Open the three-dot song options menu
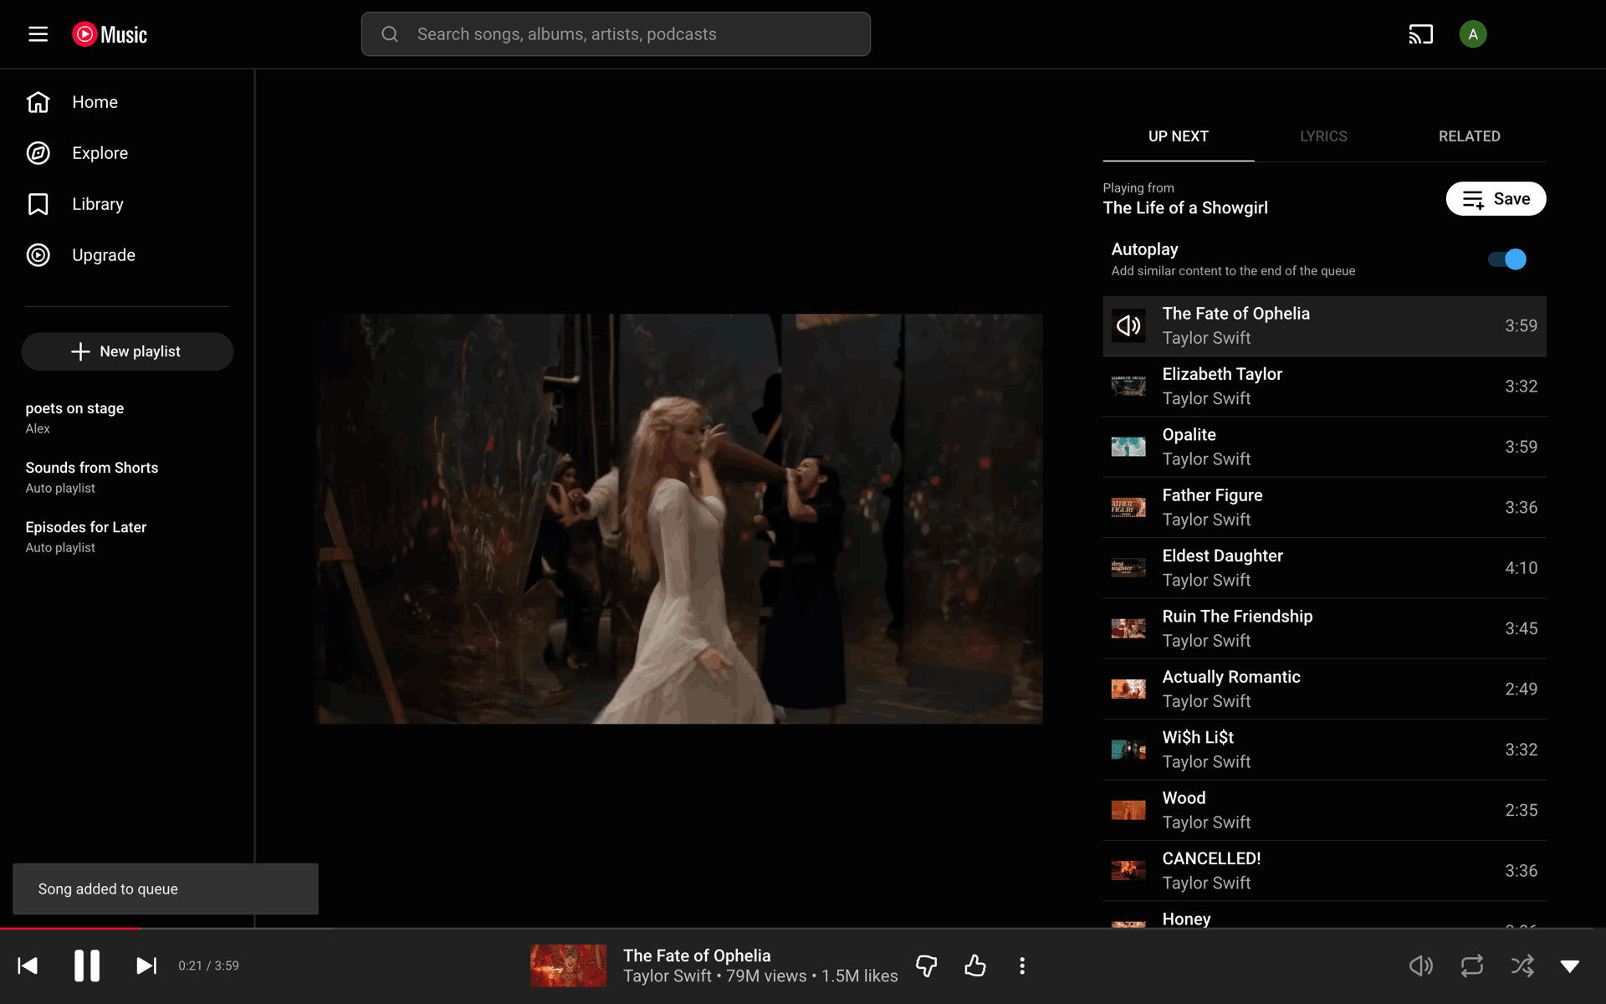 click(1022, 966)
